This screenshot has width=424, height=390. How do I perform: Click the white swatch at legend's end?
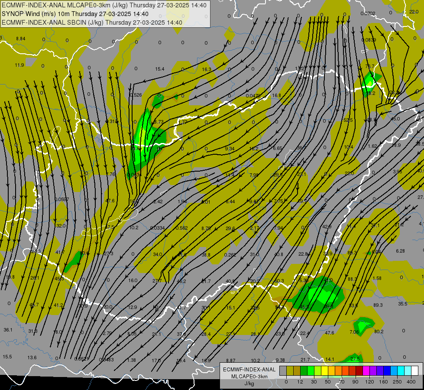click(x=414, y=370)
